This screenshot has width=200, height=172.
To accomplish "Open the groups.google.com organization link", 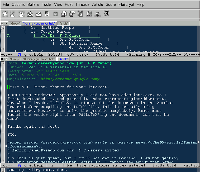I will point(70,79).
